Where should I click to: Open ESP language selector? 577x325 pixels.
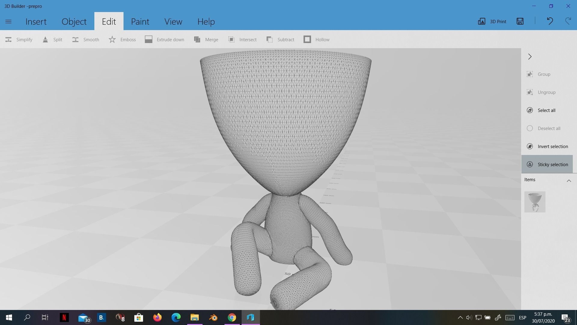pos(523,317)
